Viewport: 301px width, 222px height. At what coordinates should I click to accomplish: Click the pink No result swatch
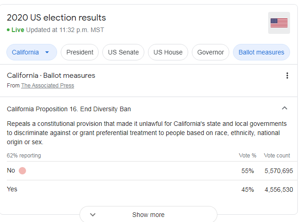pyautogui.click(x=22, y=171)
